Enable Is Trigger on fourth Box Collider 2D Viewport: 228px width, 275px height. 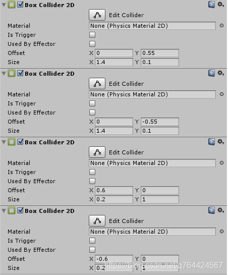92,241
